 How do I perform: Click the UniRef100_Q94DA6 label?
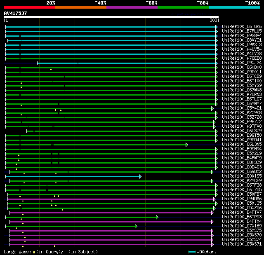[x=242, y=199]
